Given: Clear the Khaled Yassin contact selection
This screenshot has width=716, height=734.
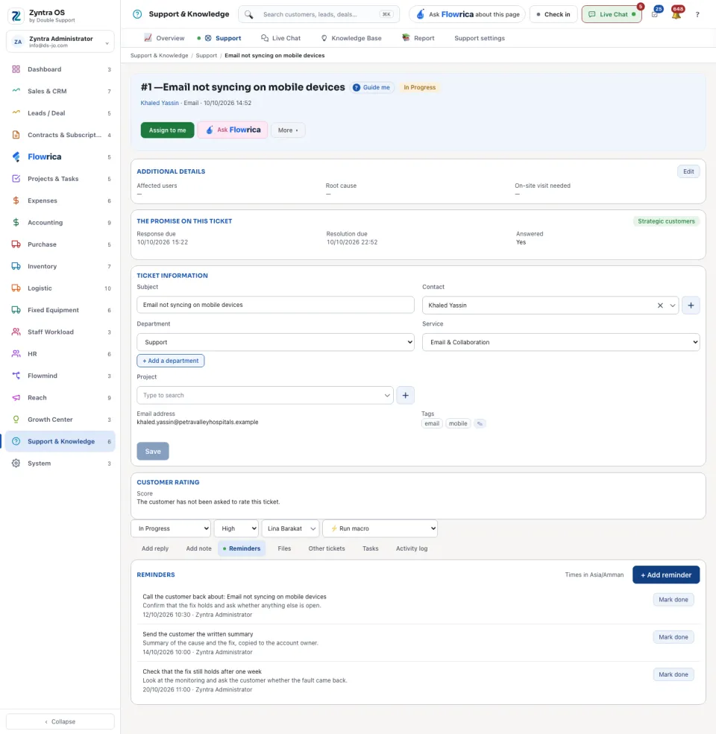Looking at the screenshot, I should pos(660,306).
